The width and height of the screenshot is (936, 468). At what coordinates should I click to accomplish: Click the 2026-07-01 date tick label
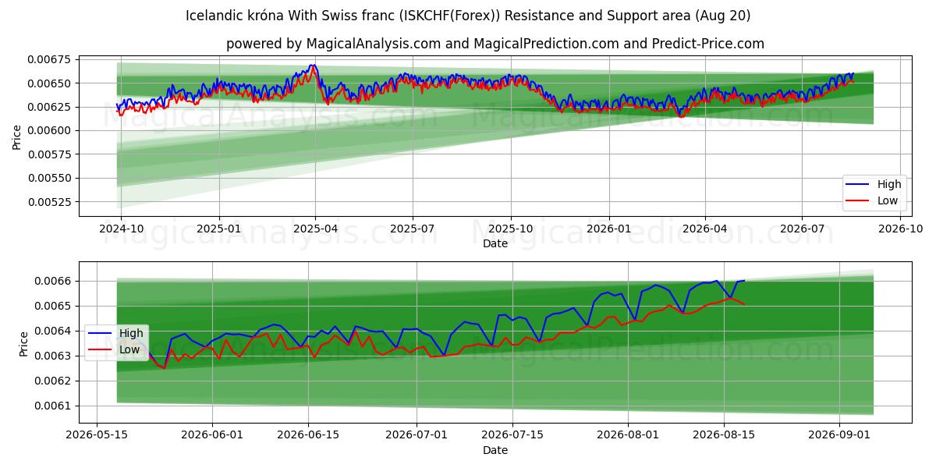(418, 436)
